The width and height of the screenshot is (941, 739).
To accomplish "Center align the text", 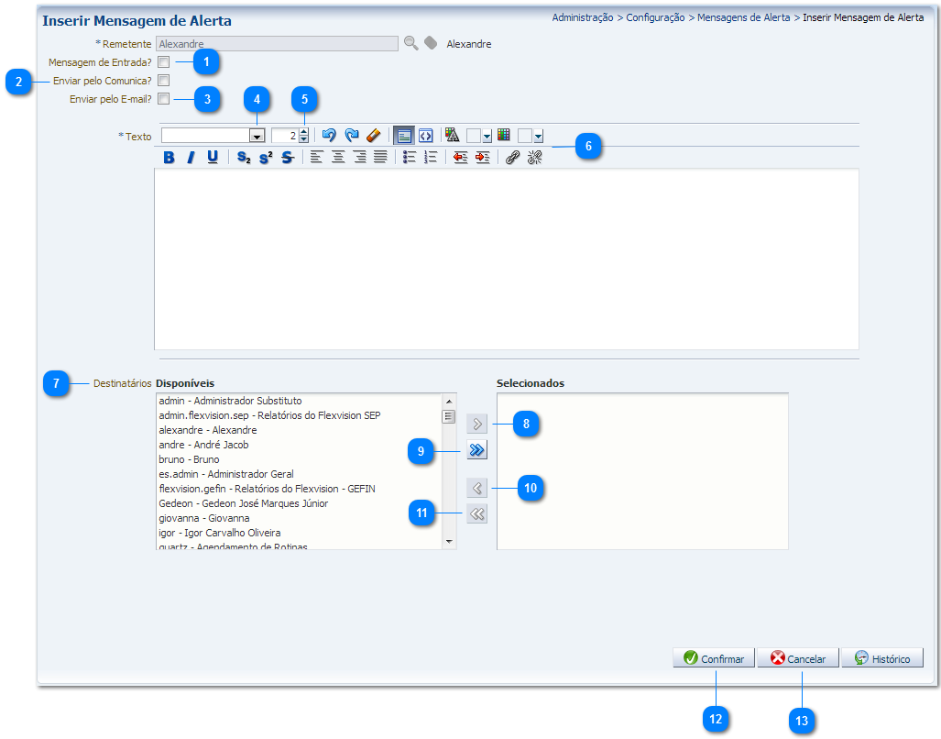I will pos(338,158).
